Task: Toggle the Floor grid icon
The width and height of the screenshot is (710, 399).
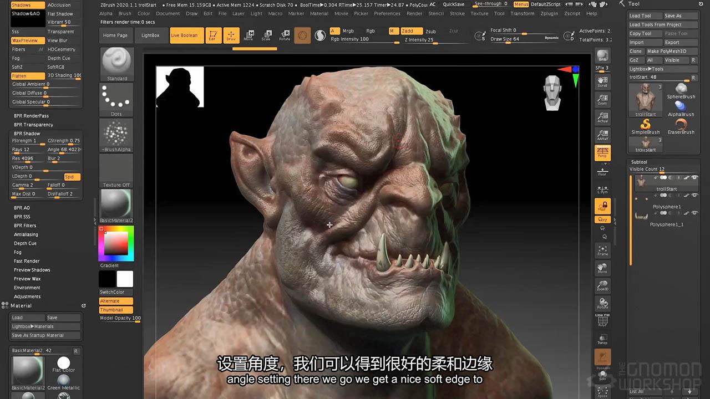Action: [x=602, y=171]
